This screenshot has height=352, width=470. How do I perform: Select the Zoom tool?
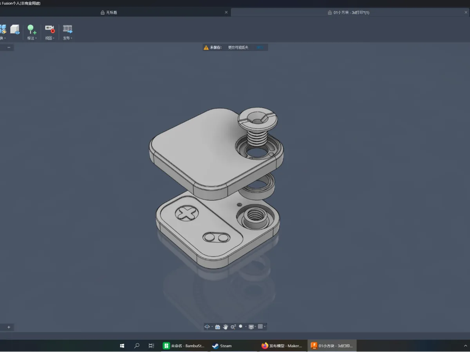pos(233,327)
